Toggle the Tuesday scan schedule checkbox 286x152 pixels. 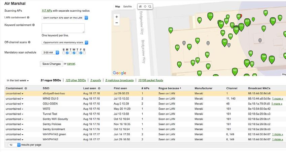[71, 53]
